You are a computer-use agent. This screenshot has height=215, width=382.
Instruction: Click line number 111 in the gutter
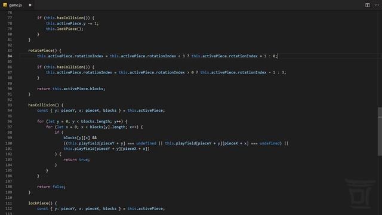9,203
